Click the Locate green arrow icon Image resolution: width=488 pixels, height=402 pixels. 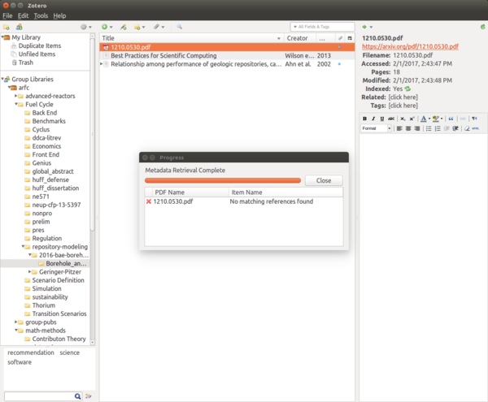(x=364, y=27)
